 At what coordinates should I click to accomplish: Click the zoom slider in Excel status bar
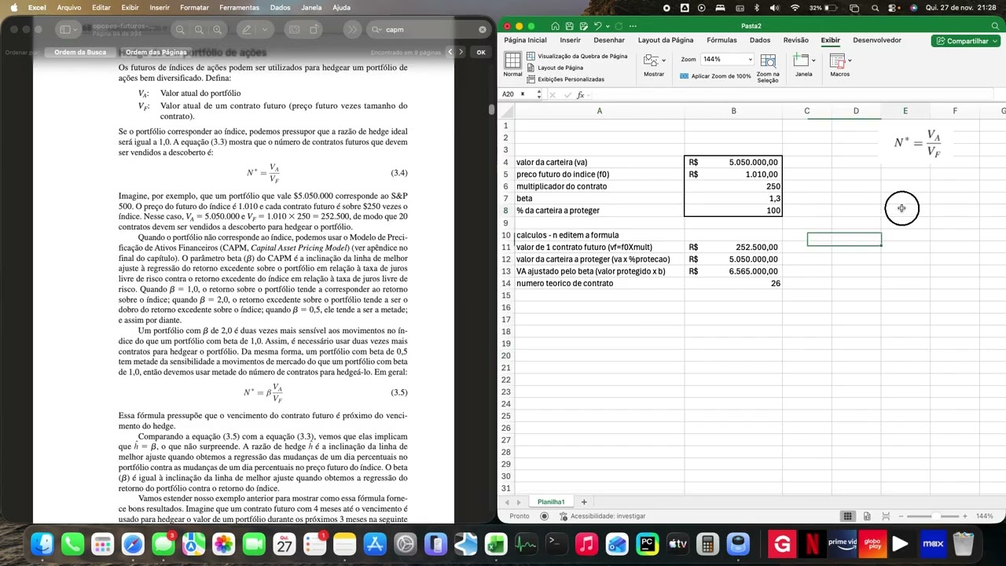point(932,516)
